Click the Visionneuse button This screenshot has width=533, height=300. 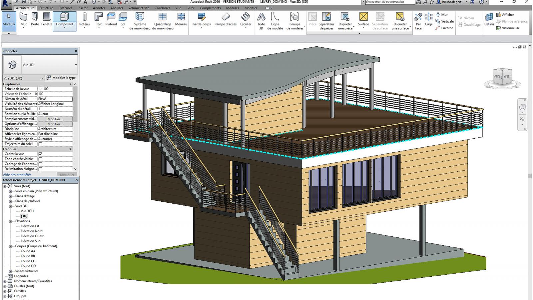coord(508,28)
